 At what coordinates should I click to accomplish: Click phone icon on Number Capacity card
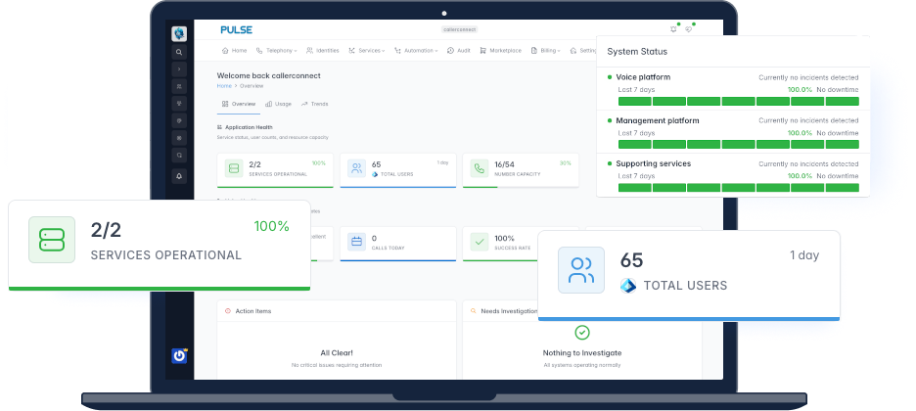click(479, 168)
